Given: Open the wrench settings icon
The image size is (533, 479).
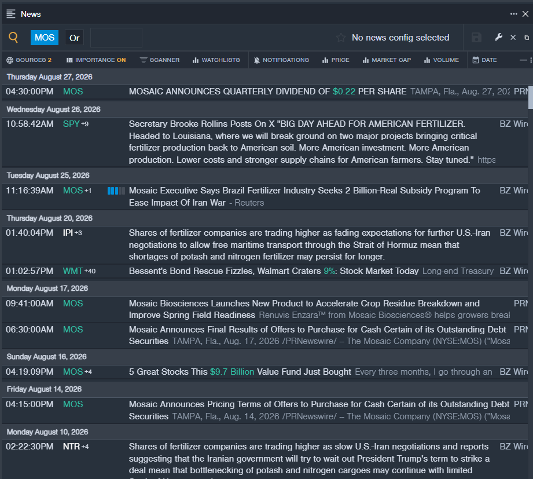Looking at the screenshot, I should pos(498,37).
